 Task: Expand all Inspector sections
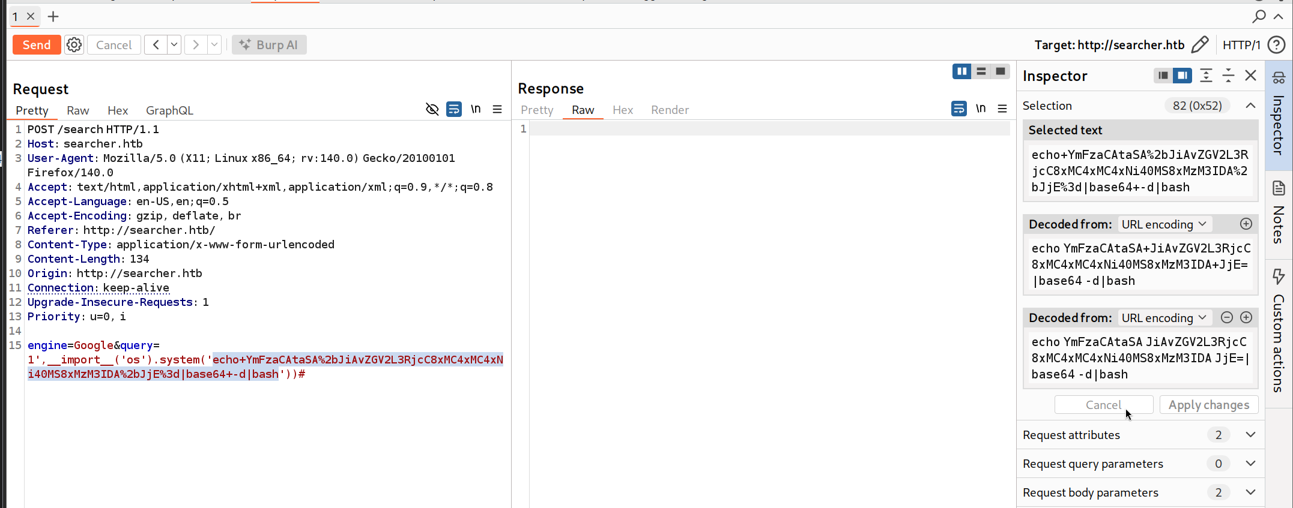(1206, 76)
